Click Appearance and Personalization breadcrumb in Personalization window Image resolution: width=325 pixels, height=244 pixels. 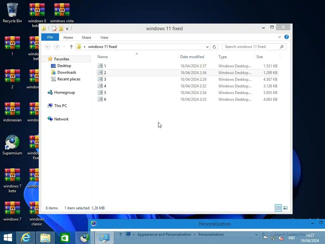(164, 234)
